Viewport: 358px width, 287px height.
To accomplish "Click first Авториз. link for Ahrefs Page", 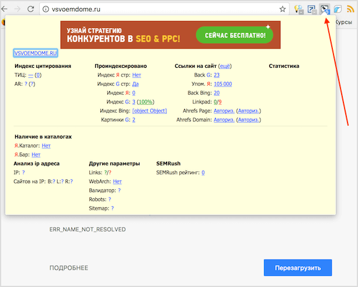I will (x=224, y=111).
